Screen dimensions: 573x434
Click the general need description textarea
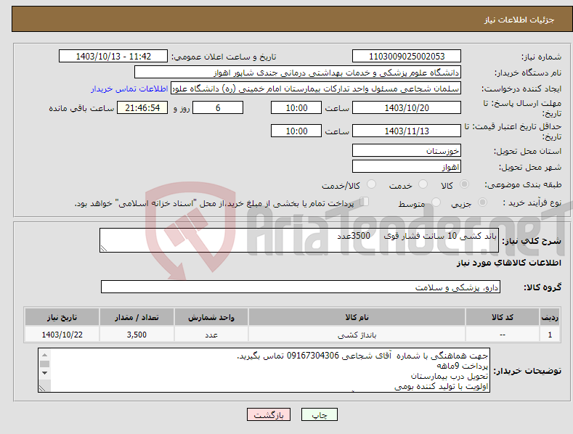click(299, 240)
